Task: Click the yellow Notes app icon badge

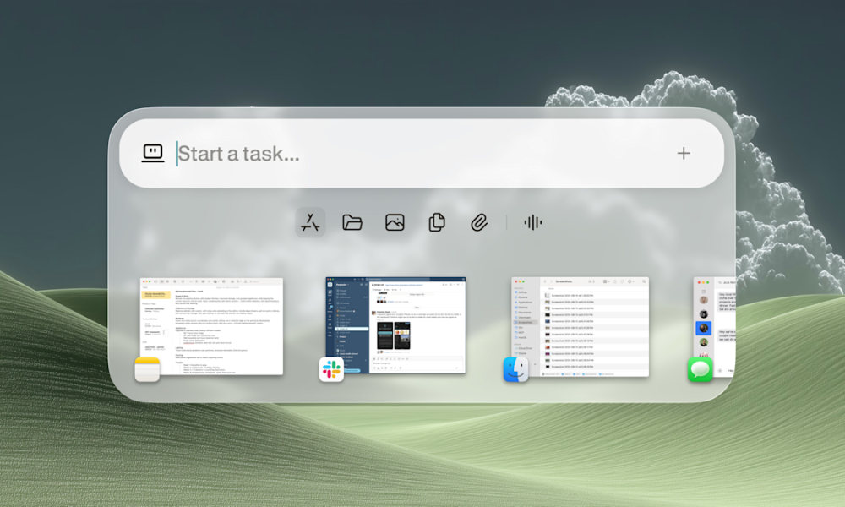Action: [x=147, y=369]
